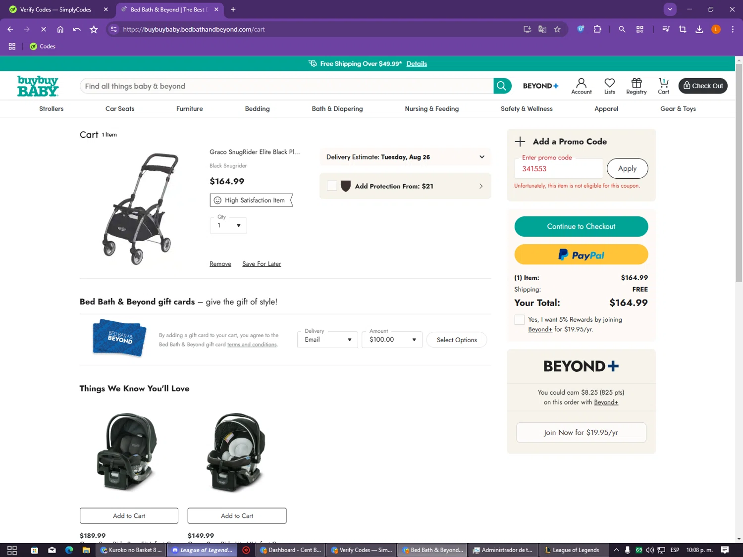Open the Codes bookmark
The height and width of the screenshot is (557, 743).
click(x=43, y=47)
